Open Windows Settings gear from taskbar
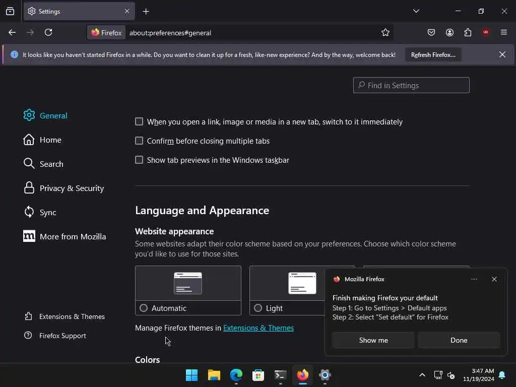This screenshot has width=516, height=387. click(325, 375)
